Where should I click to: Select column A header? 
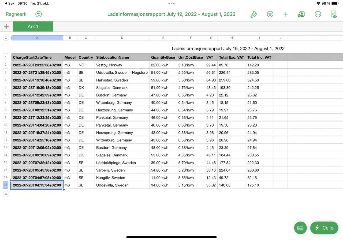pos(37,38)
